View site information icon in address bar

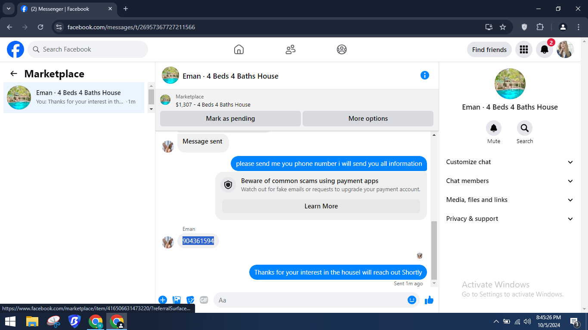pos(59,27)
